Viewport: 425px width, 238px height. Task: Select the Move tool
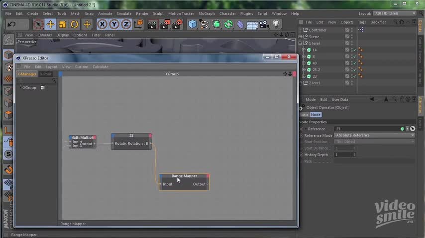50,24
